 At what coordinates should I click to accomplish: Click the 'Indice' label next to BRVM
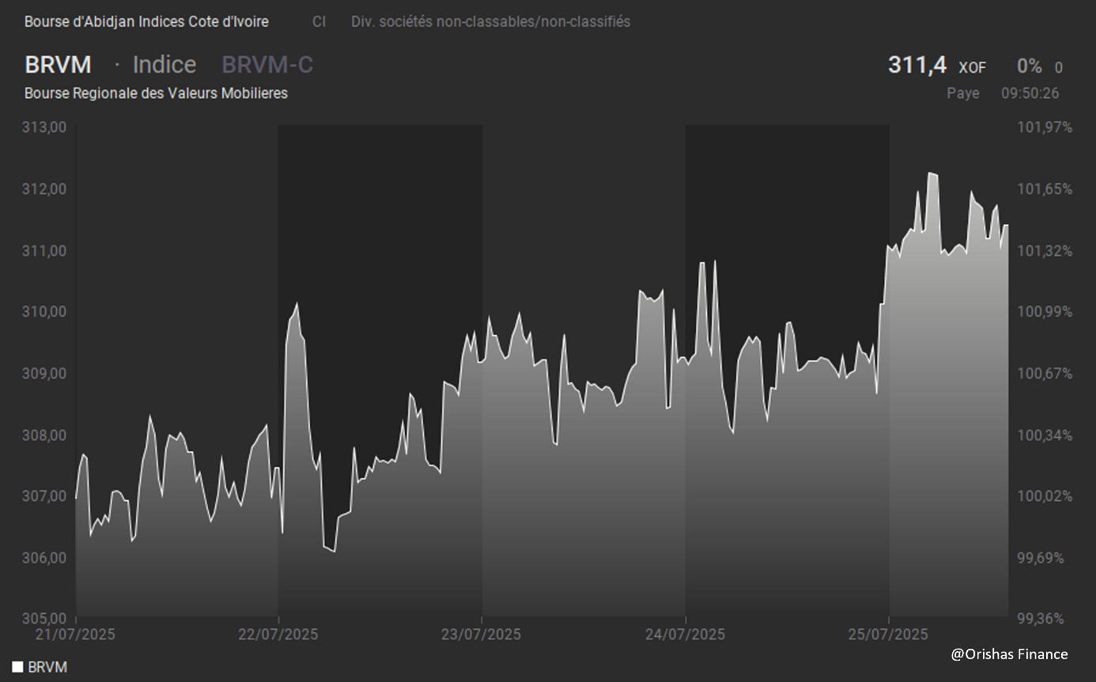[164, 65]
